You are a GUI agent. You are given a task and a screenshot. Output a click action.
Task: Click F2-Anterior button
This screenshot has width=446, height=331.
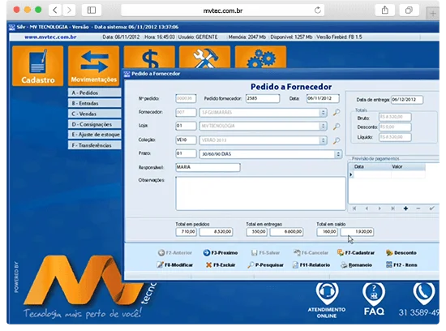(x=175, y=253)
